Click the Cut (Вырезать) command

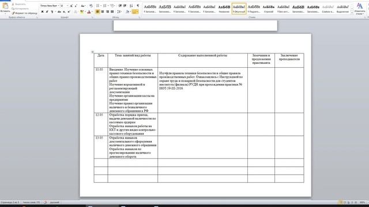pyautogui.click(x=18, y=4)
